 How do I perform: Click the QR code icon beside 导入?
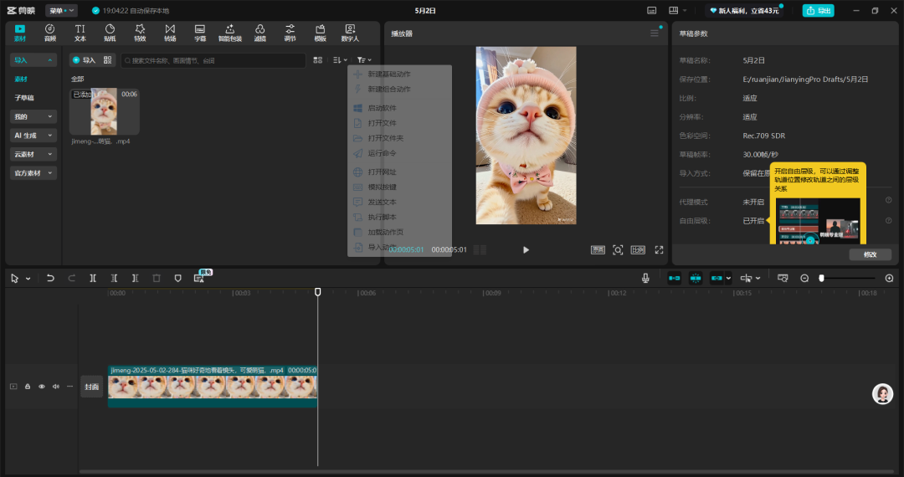108,60
